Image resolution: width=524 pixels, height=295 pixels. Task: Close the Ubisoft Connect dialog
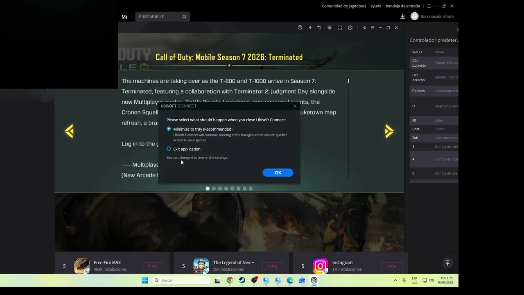(x=295, y=106)
